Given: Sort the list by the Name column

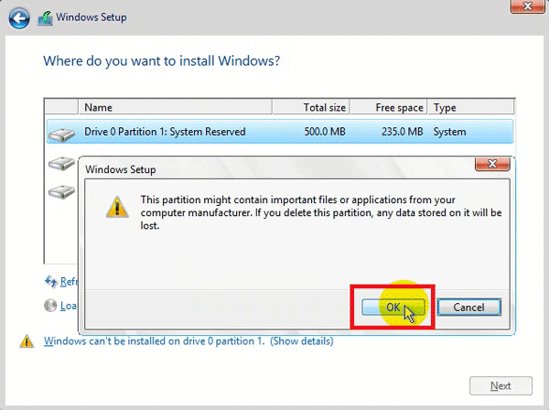Looking at the screenshot, I should click(x=98, y=107).
